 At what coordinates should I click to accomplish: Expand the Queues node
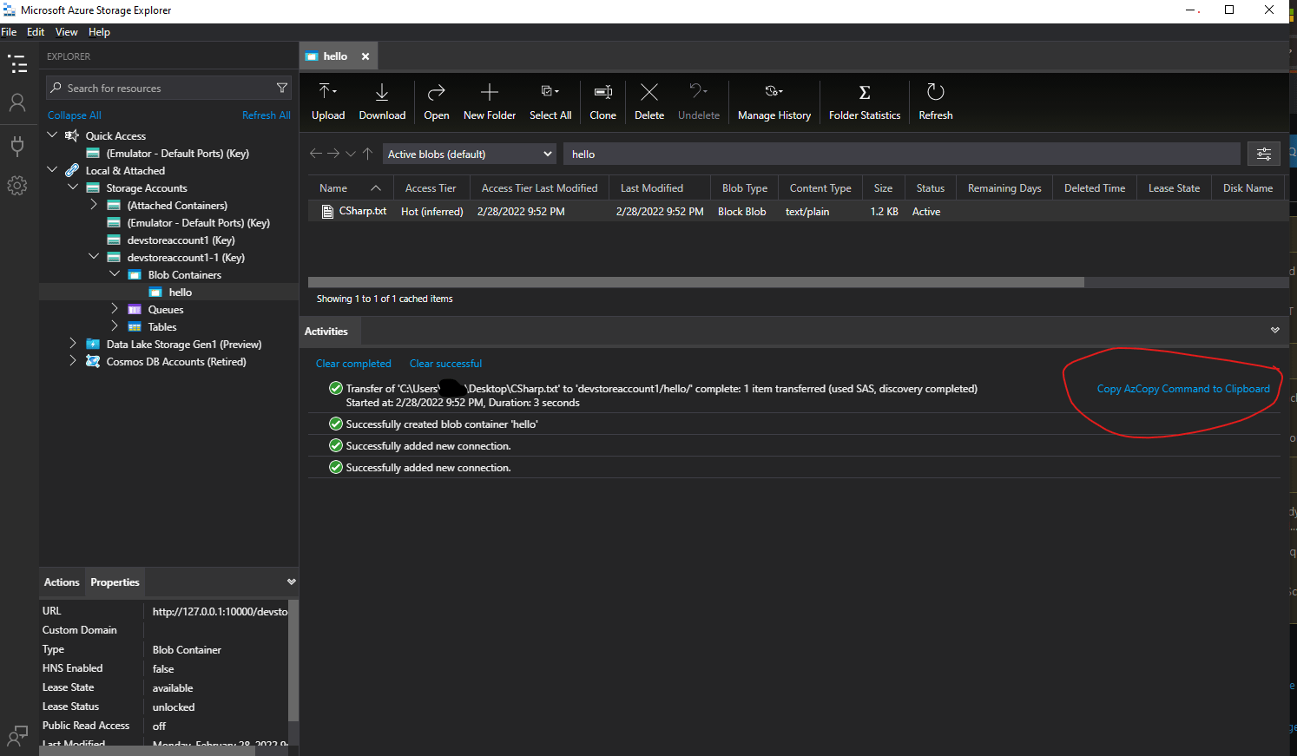click(115, 309)
